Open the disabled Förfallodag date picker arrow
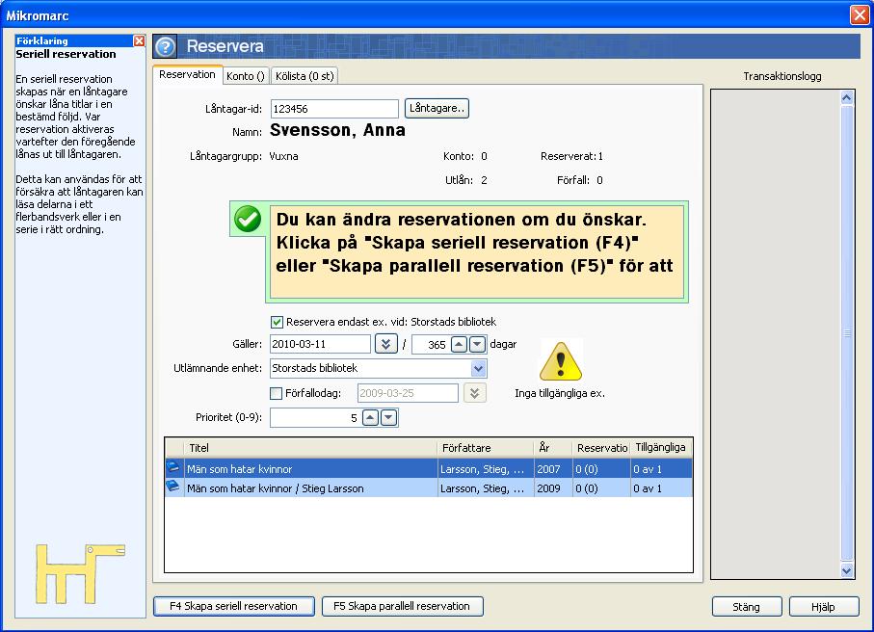This screenshot has height=632, width=874. pyautogui.click(x=474, y=393)
